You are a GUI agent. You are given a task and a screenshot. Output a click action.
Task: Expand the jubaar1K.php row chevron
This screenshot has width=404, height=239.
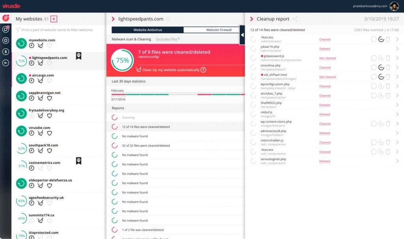click(x=397, y=49)
